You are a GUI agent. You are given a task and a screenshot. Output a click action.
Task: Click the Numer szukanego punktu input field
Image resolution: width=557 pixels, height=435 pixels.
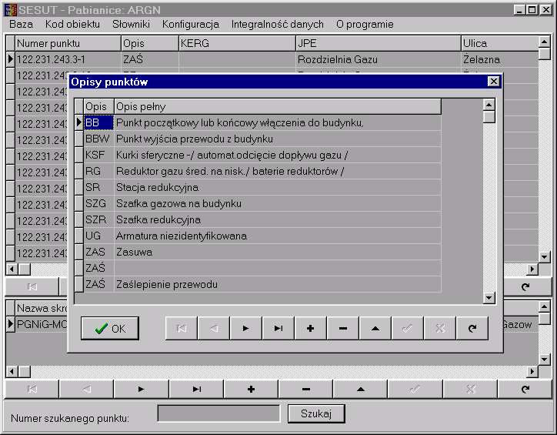(218, 414)
